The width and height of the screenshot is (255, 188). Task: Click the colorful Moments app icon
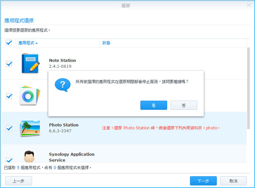click(30, 95)
